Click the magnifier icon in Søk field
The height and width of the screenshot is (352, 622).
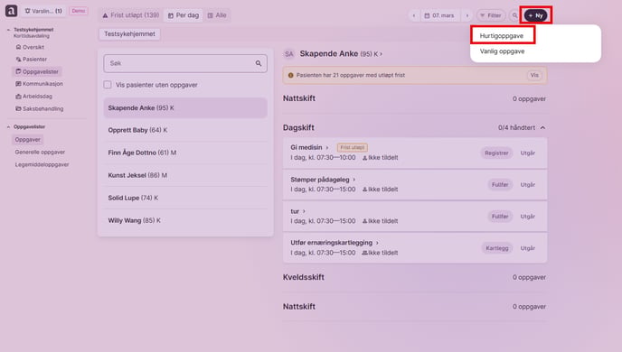click(259, 63)
